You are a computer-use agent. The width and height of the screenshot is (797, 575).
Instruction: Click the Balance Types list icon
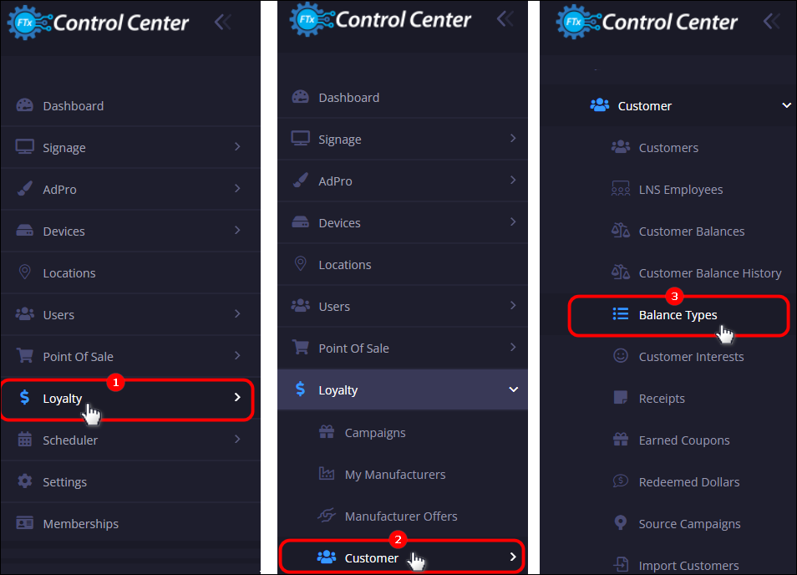(620, 314)
